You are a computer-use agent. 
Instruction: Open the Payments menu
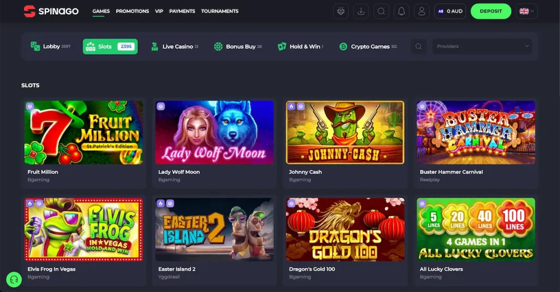pyautogui.click(x=182, y=11)
